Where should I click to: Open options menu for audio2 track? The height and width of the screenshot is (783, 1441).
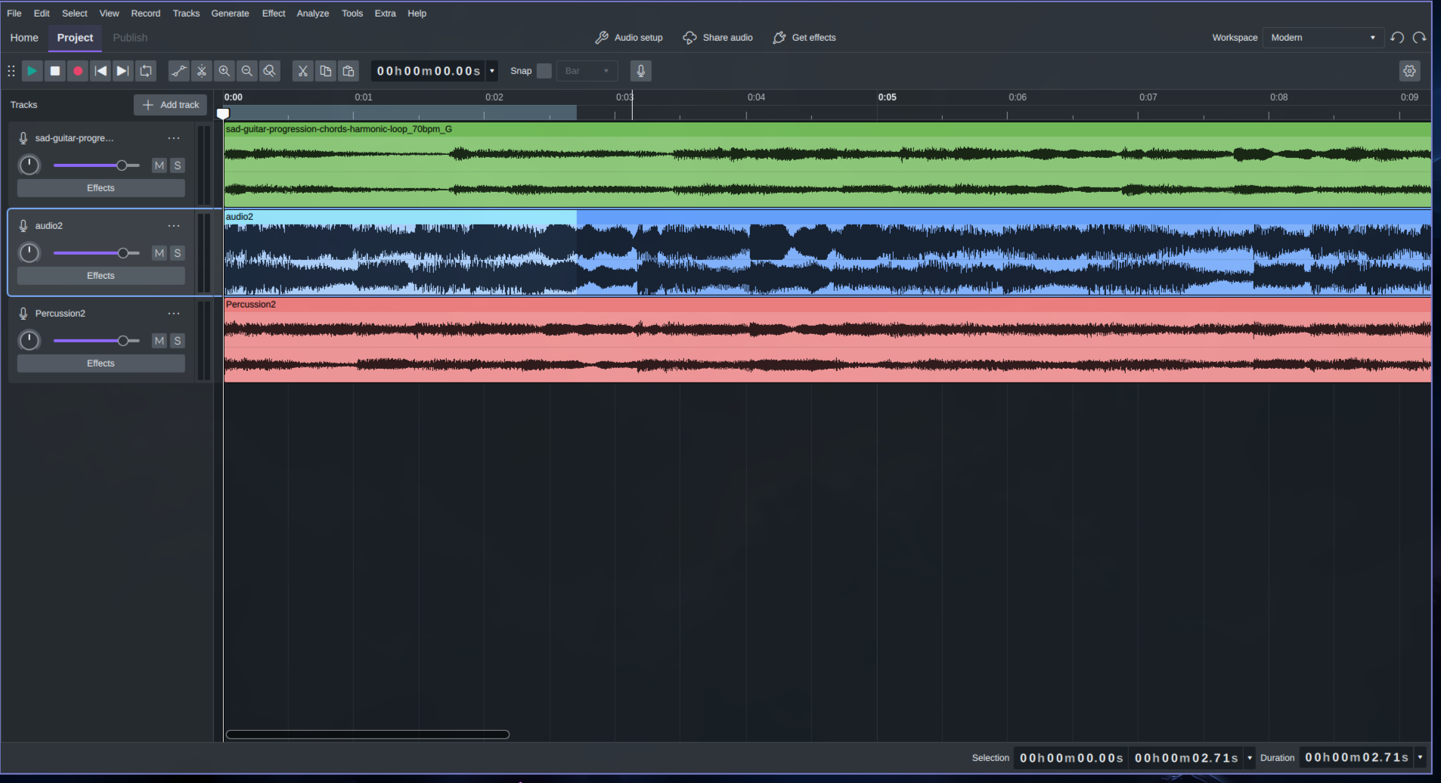pyautogui.click(x=174, y=226)
